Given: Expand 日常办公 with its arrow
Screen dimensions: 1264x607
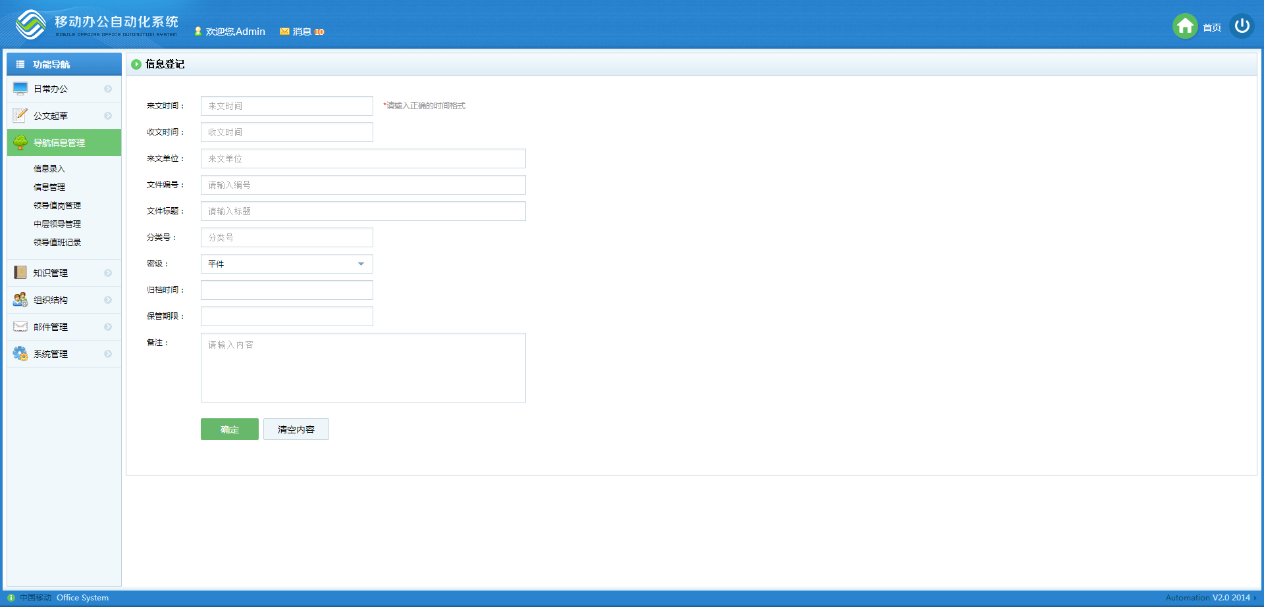Looking at the screenshot, I should pos(108,89).
